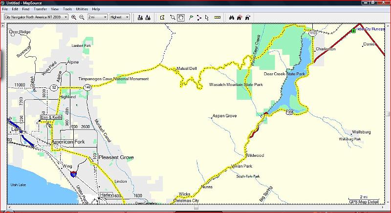Image resolution: width=391 pixels, height=213 pixels.
Task: Select the Distance/Bearing ruler tool
Action: tap(217, 18)
